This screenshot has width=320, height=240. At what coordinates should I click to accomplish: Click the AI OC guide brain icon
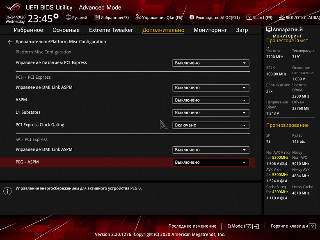[192, 17]
